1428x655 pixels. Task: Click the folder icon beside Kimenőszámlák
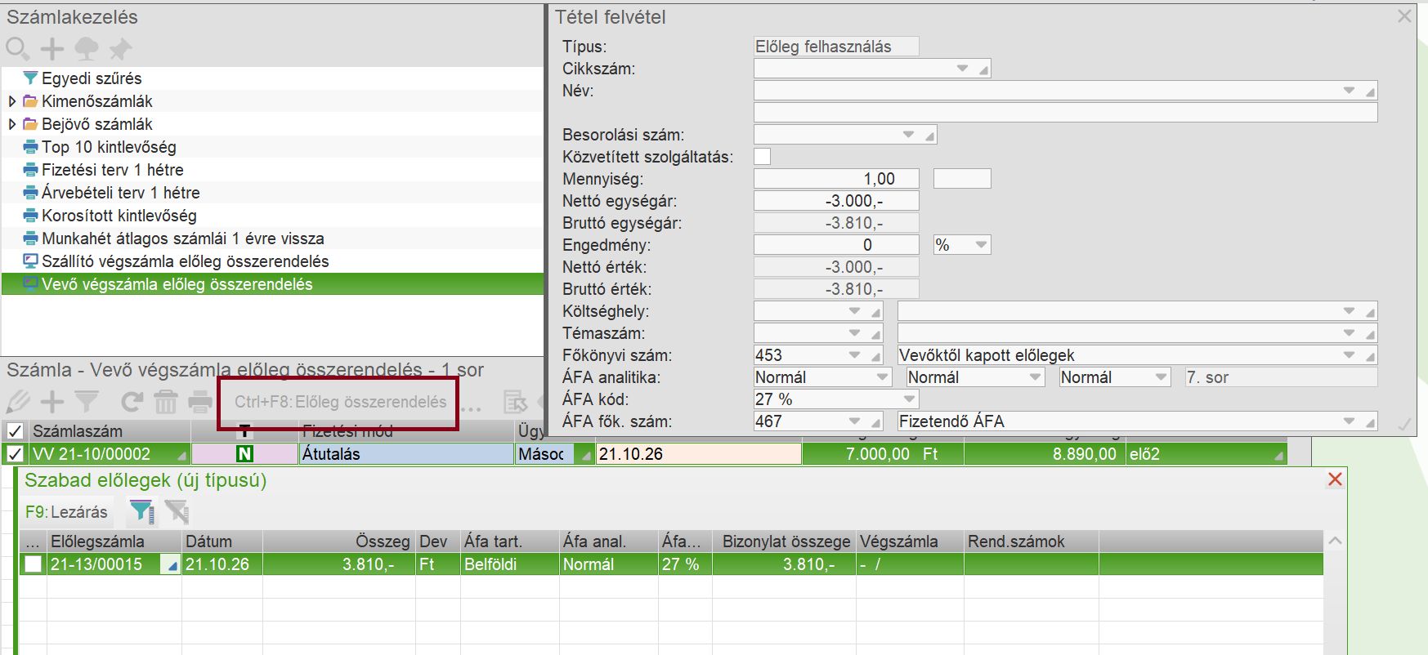coord(31,101)
